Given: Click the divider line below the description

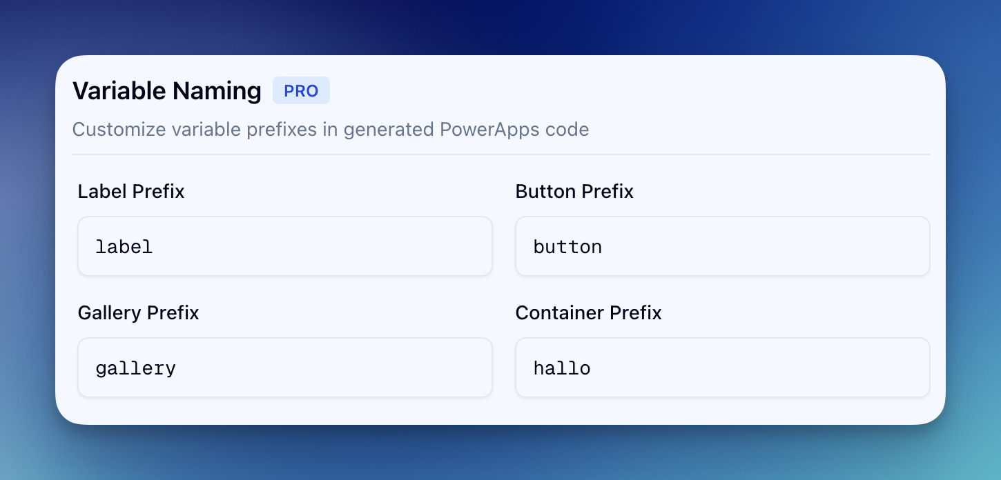Looking at the screenshot, I should tap(502, 154).
